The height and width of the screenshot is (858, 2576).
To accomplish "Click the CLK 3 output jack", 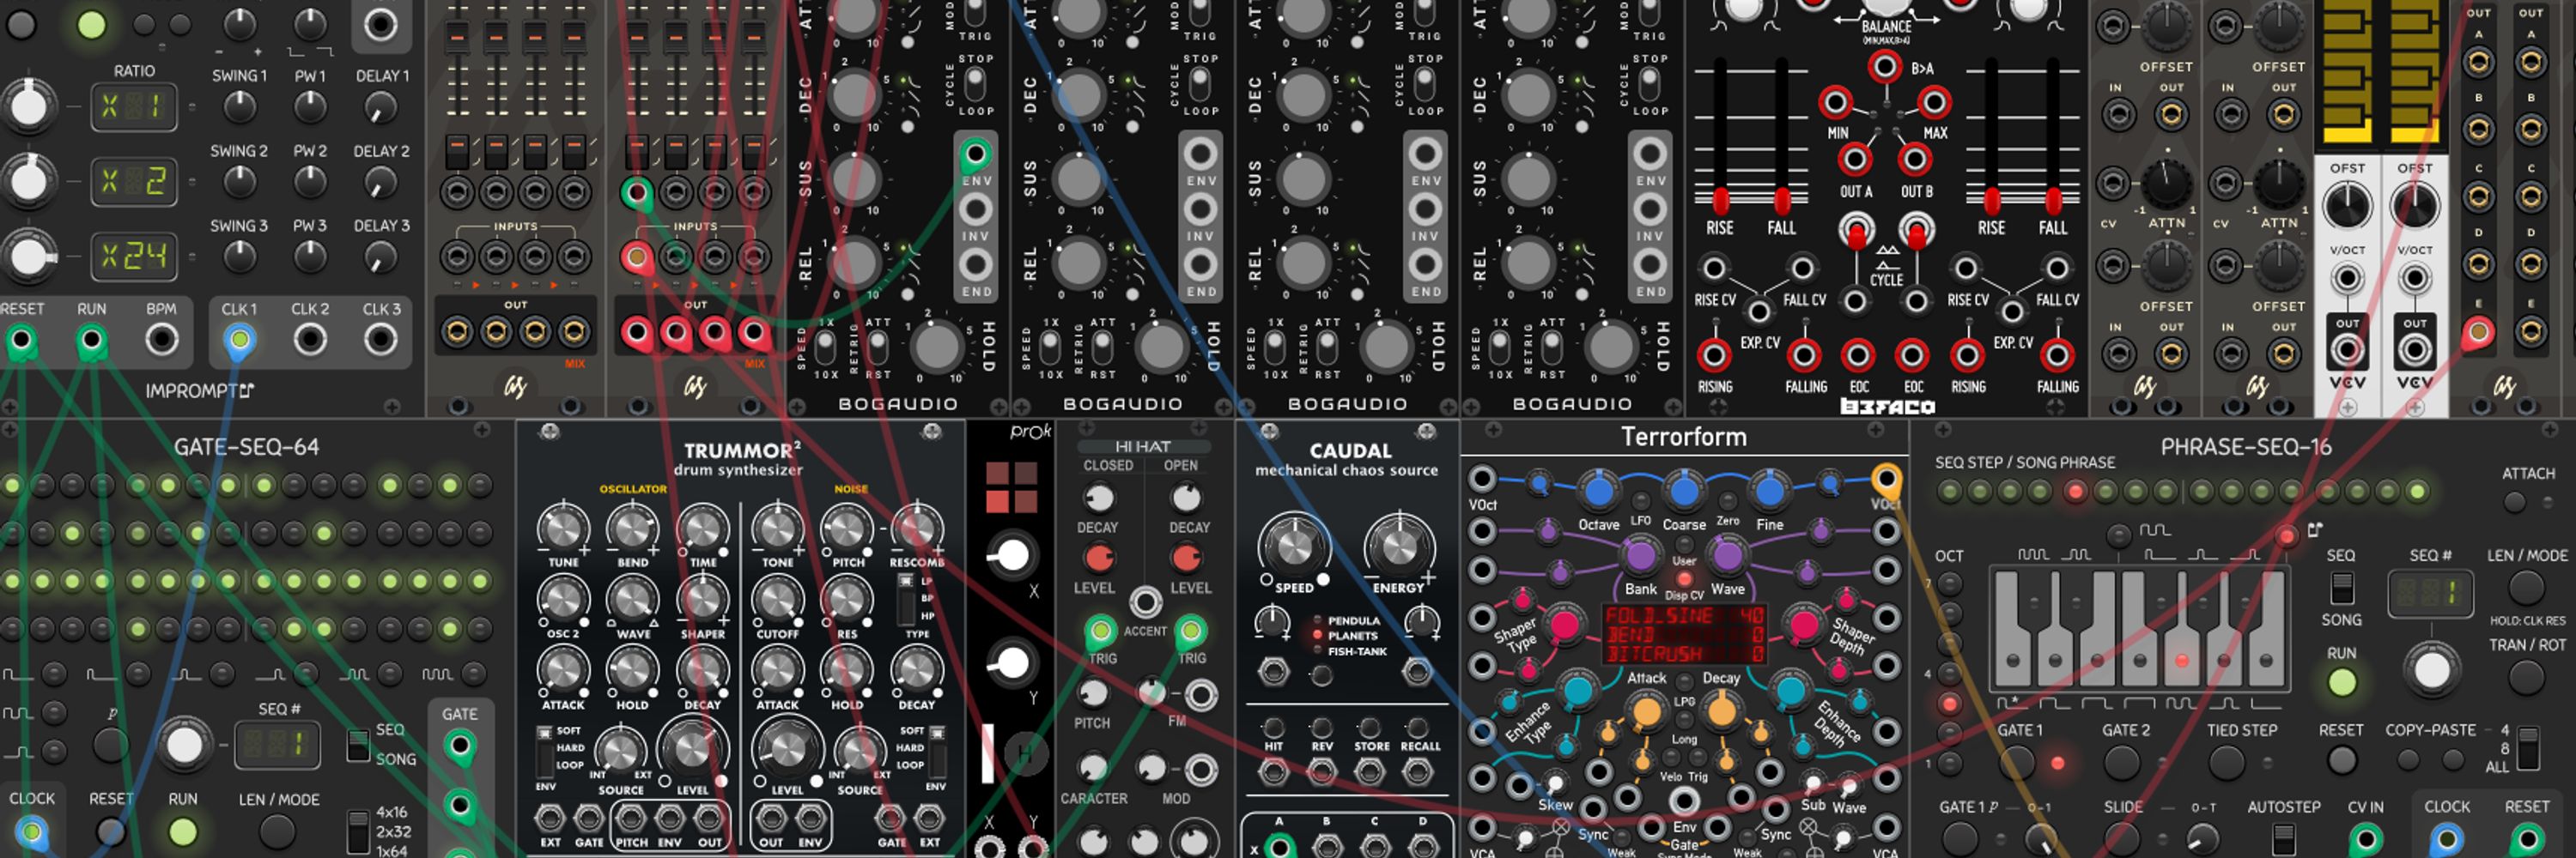I will 381,341.
